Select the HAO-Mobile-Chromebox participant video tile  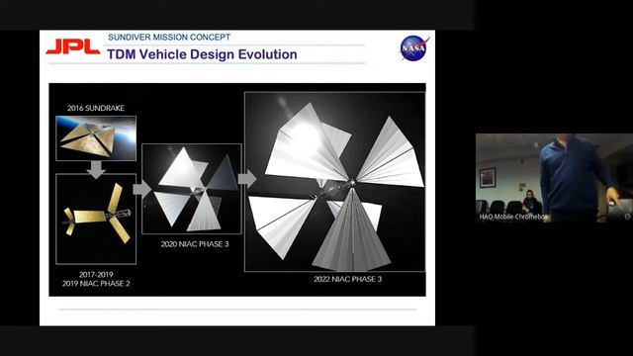(x=554, y=178)
